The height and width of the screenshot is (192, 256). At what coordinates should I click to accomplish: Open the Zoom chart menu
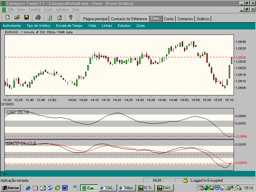point(140,26)
